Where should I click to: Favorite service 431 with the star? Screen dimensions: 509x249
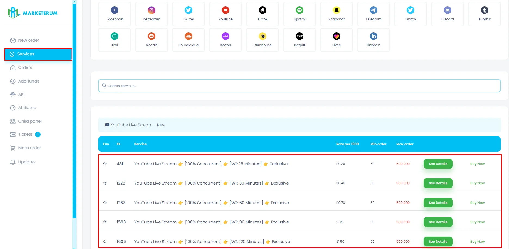[x=105, y=164]
